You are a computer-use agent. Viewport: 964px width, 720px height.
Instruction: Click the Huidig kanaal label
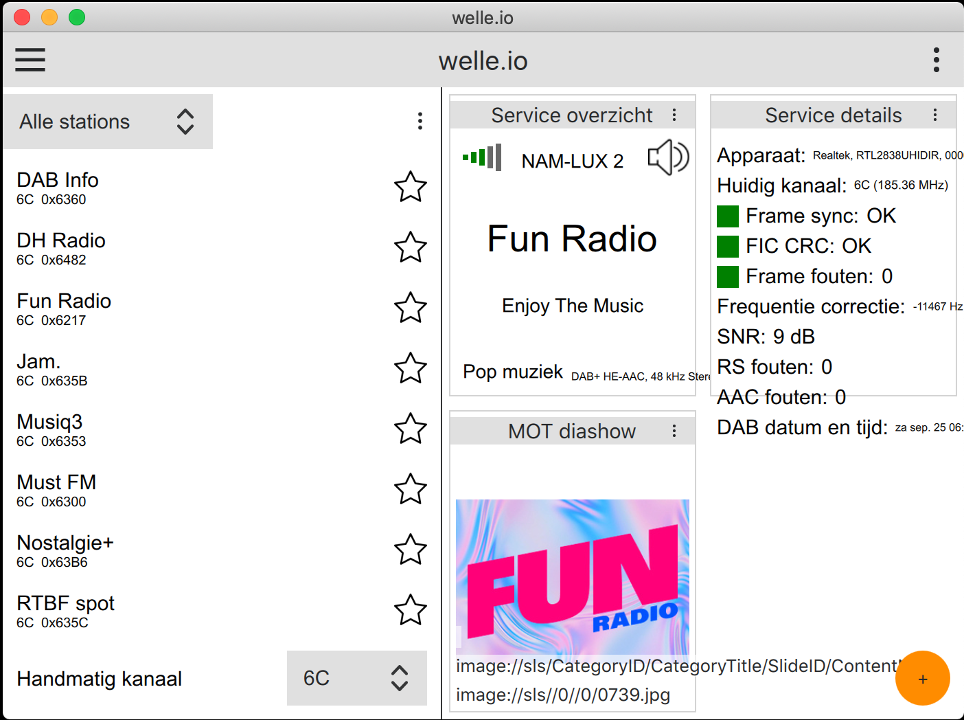782,185
